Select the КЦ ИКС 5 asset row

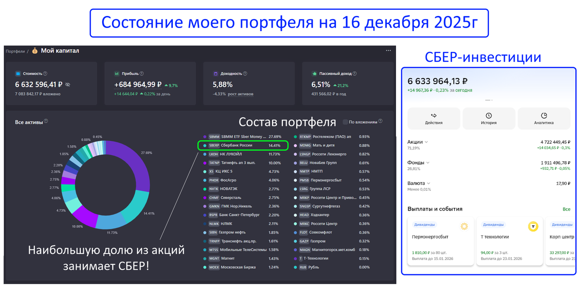[242, 171]
